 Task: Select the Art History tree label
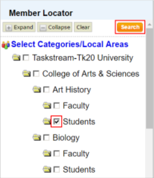72,90
